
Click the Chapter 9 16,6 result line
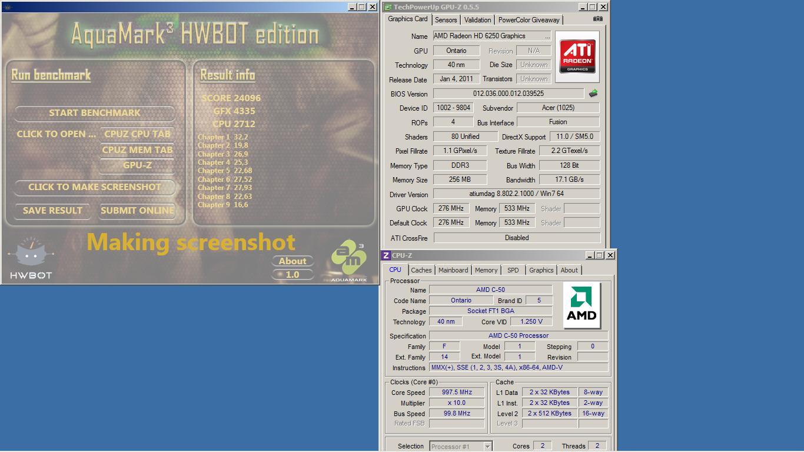point(222,205)
